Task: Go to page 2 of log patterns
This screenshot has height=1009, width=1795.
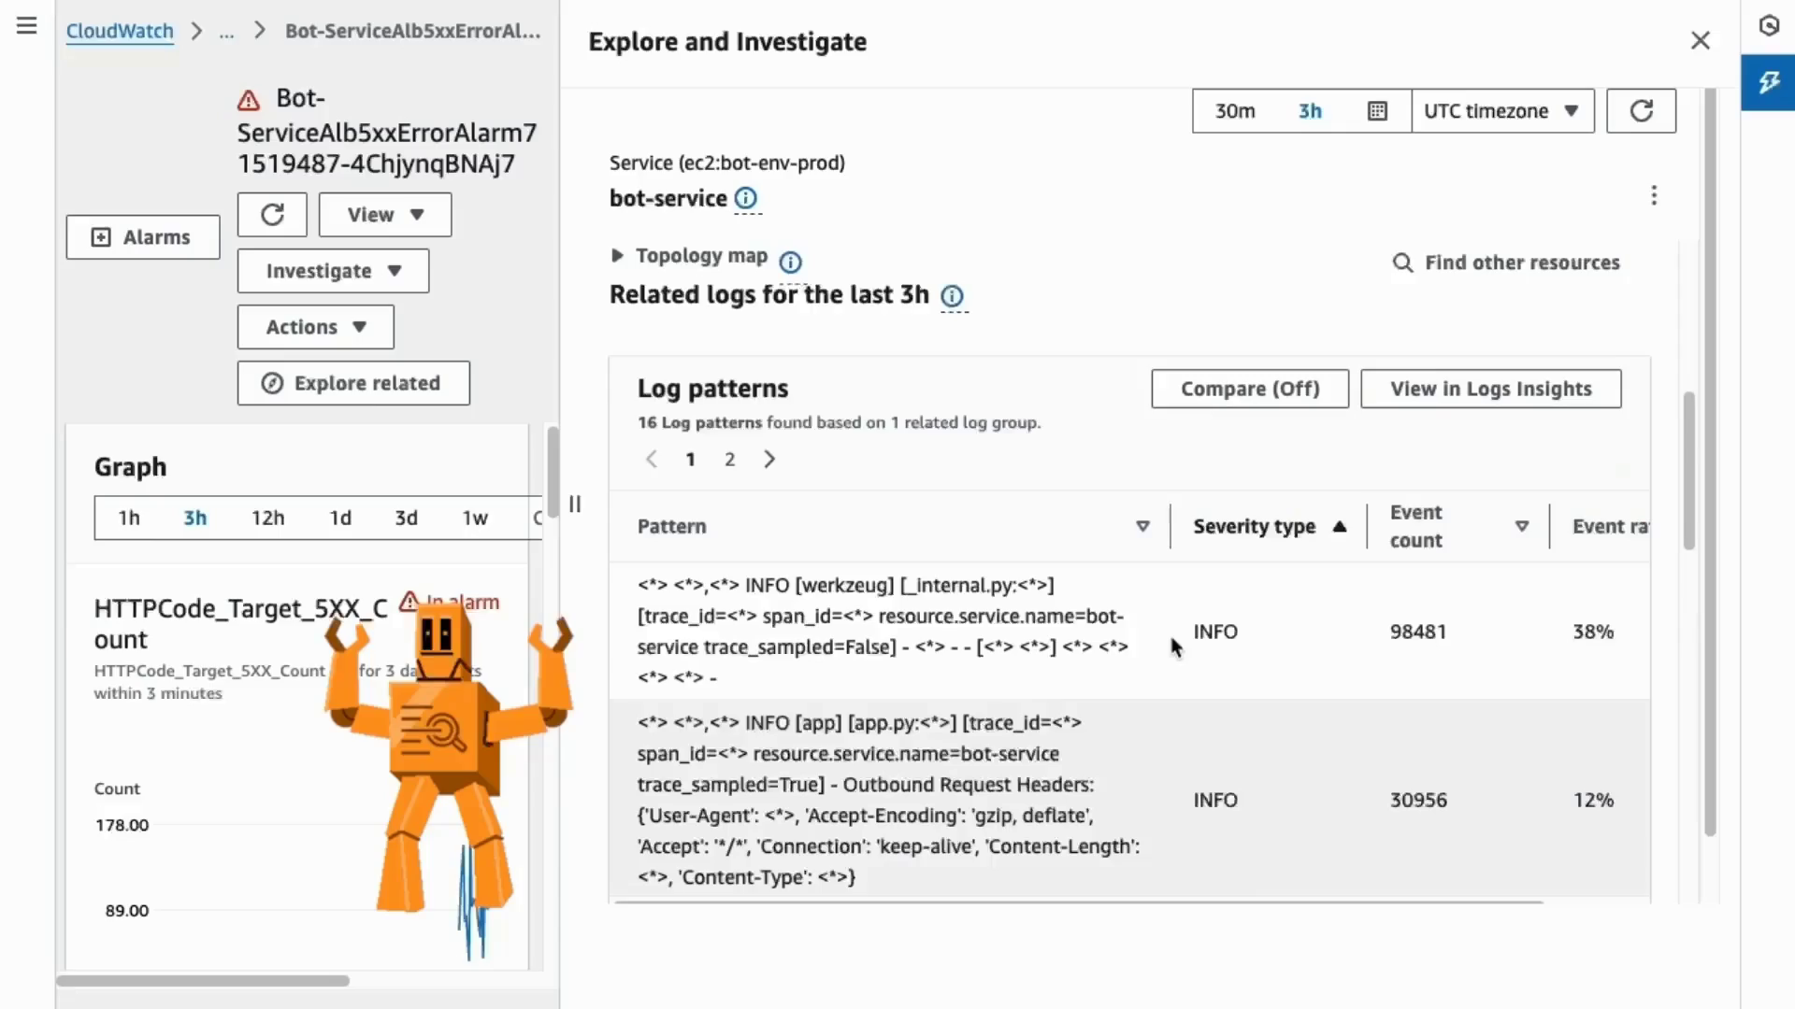Action: pos(729,459)
